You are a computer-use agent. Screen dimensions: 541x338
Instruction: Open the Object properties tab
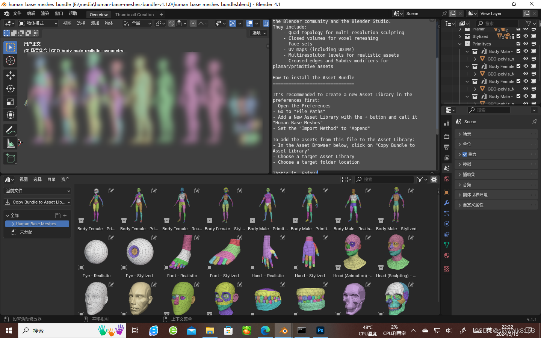[447, 192]
